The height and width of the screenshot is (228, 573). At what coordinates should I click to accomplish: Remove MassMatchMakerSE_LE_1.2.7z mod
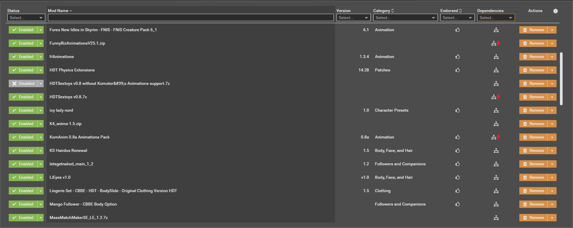click(533, 218)
